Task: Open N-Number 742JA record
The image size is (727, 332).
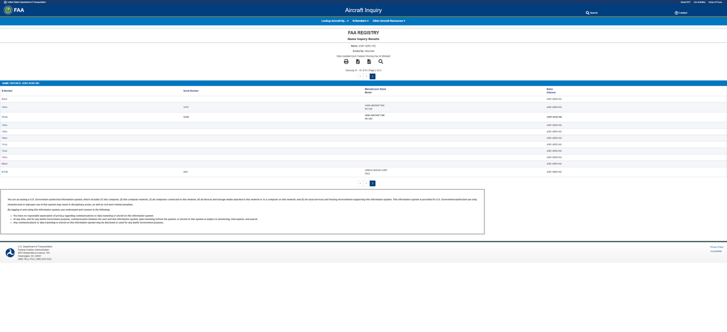Action: pos(4,151)
